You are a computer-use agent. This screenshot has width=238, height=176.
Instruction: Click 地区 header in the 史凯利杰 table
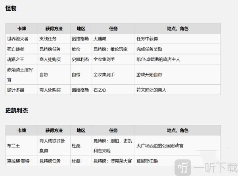81,130
